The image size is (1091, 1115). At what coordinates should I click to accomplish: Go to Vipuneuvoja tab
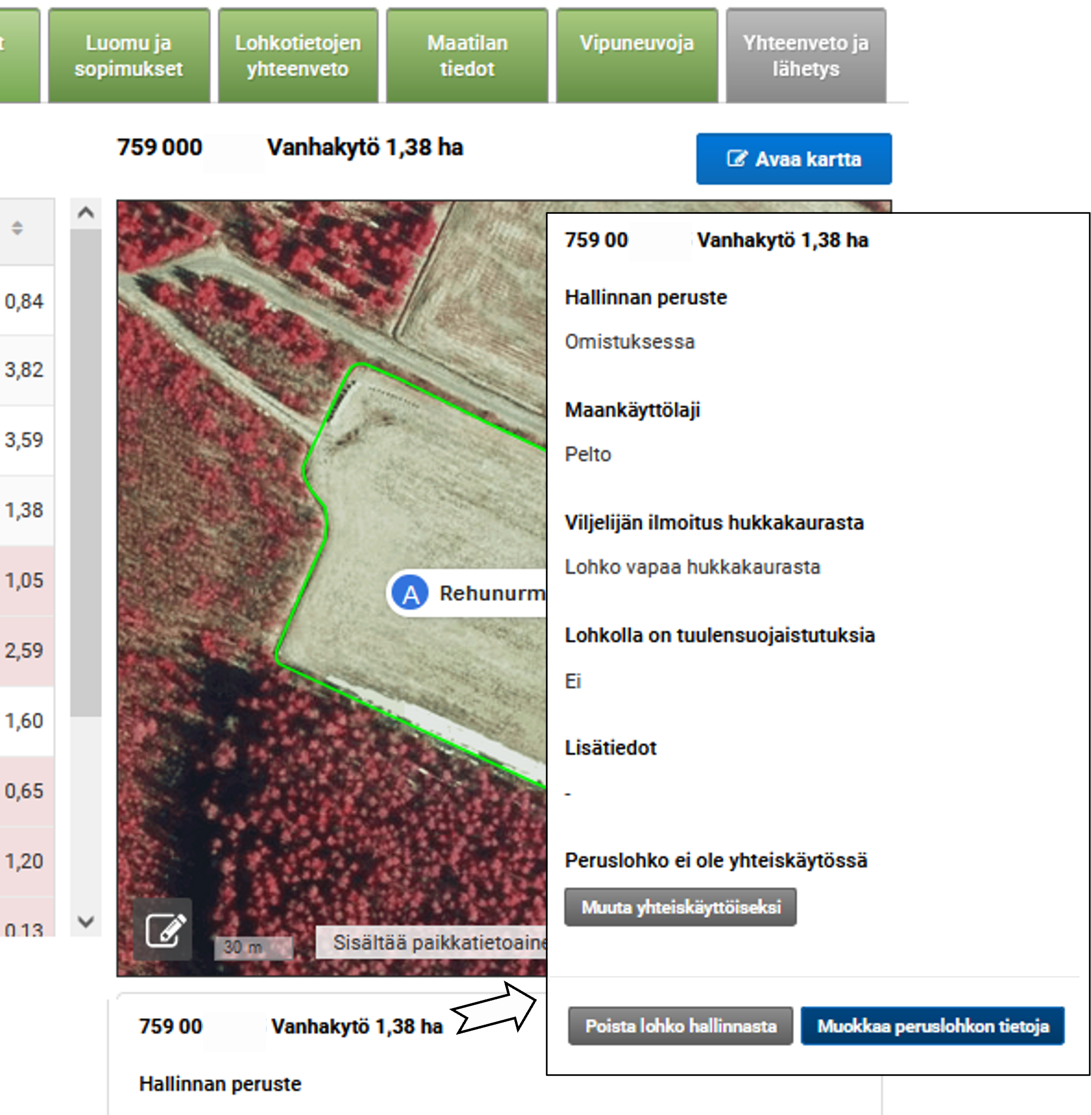pos(637,56)
